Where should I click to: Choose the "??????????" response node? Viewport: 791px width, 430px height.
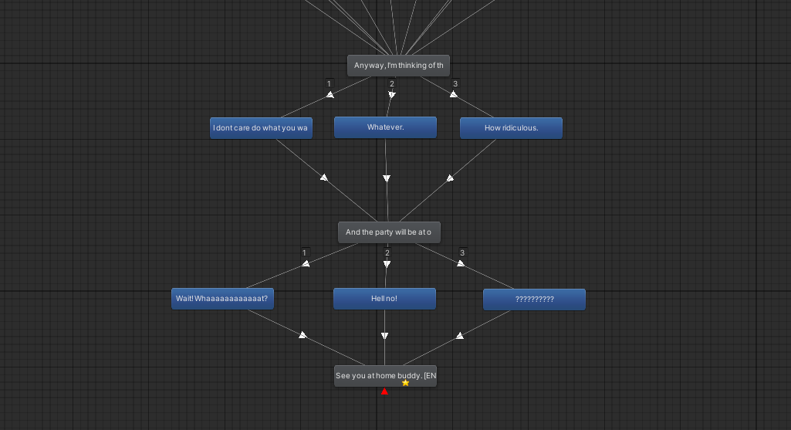tap(534, 300)
